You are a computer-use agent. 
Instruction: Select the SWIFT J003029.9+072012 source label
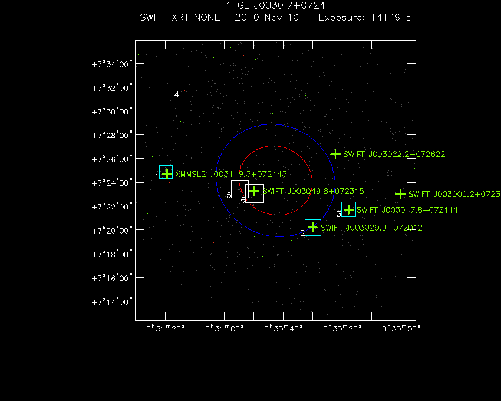(371, 228)
